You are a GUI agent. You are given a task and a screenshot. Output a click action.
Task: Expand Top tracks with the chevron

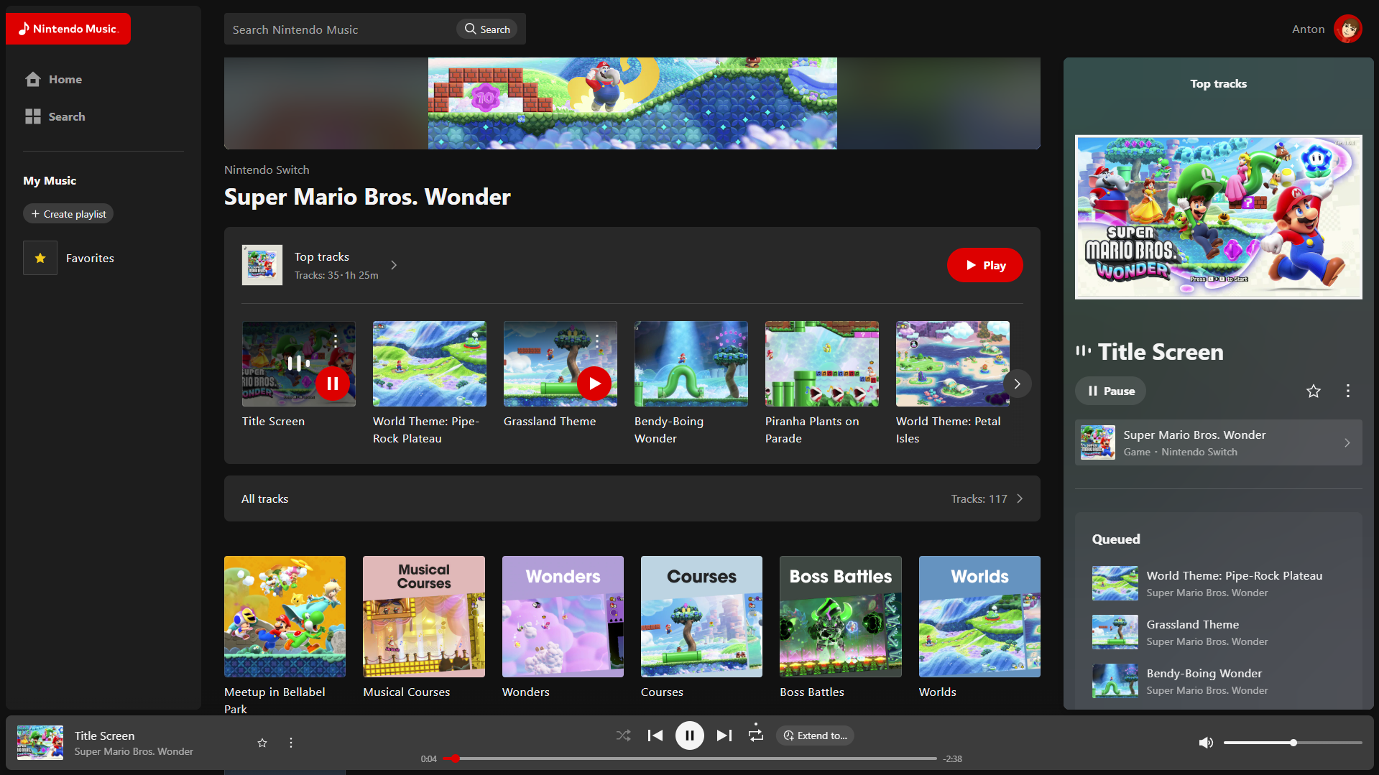[x=394, y=265]
